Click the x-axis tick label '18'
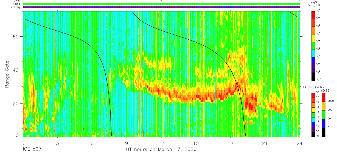This screenshot has width=337, height=155. (231, 143)
